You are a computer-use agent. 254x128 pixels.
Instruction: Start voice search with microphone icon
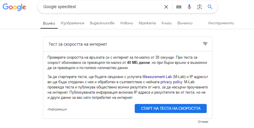click(189, 7)
